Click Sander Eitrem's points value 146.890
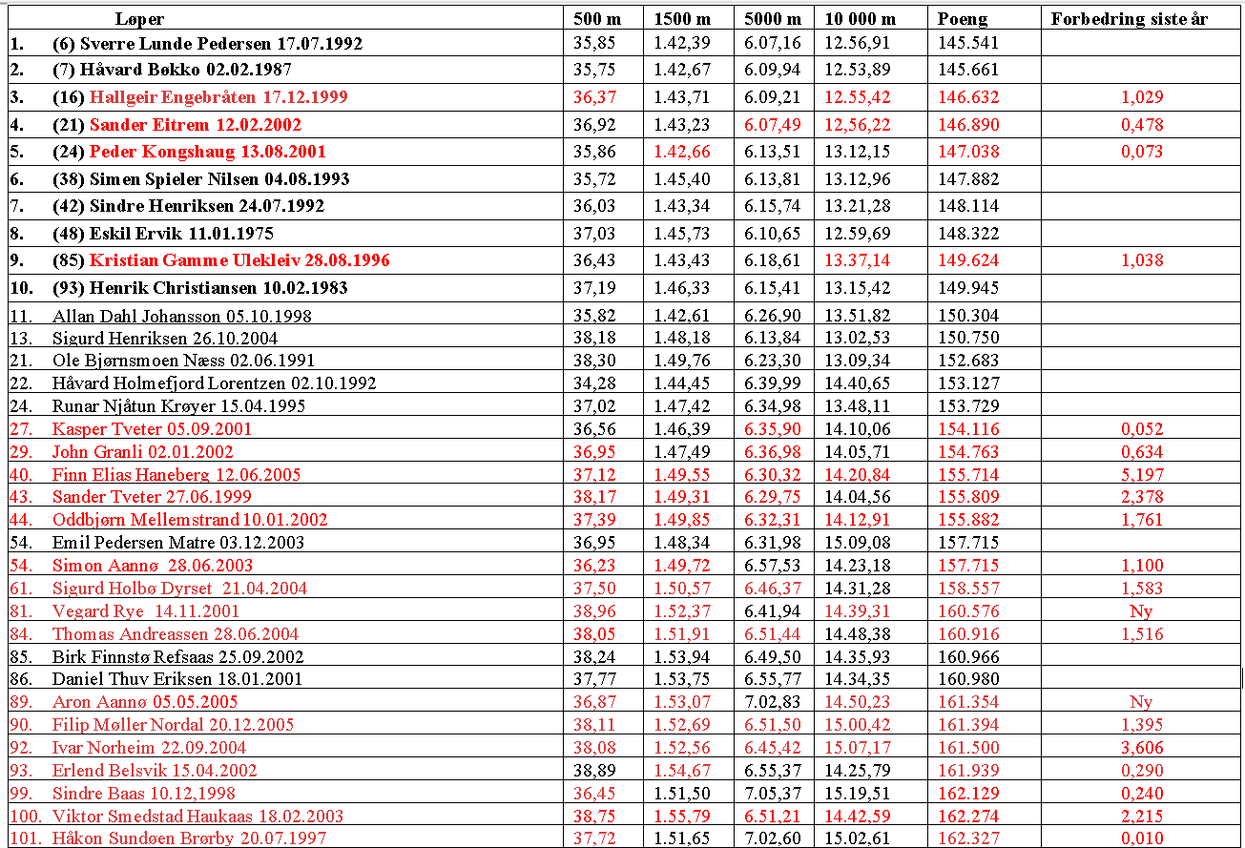Image resolution: width=1245 pixels, height=848 pixels. coord(968,125)
